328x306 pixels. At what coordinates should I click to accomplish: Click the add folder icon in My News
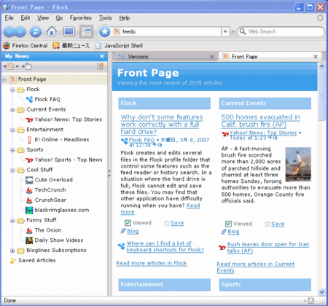(x=27, y=66)
